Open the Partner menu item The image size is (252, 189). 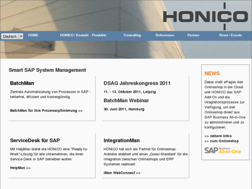pos(193,35)
